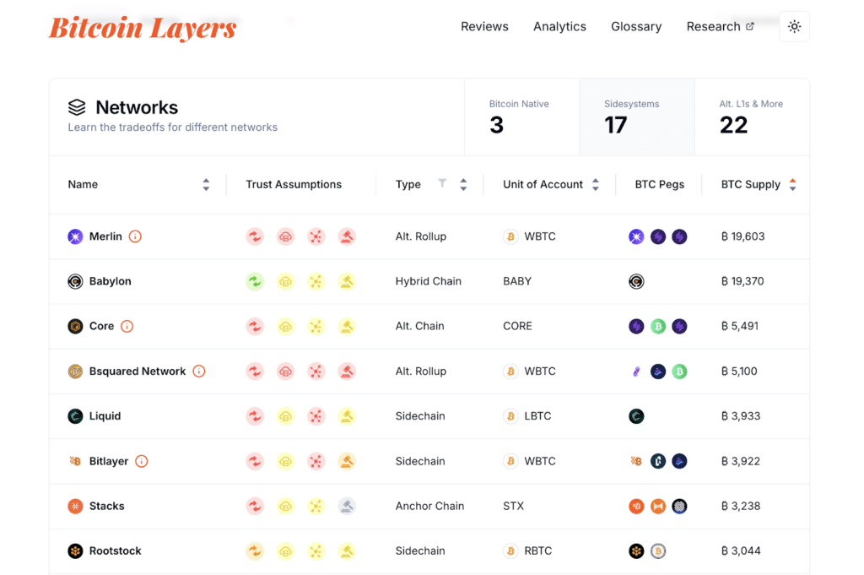Click the BTC Pegs column header

[660, 184]
